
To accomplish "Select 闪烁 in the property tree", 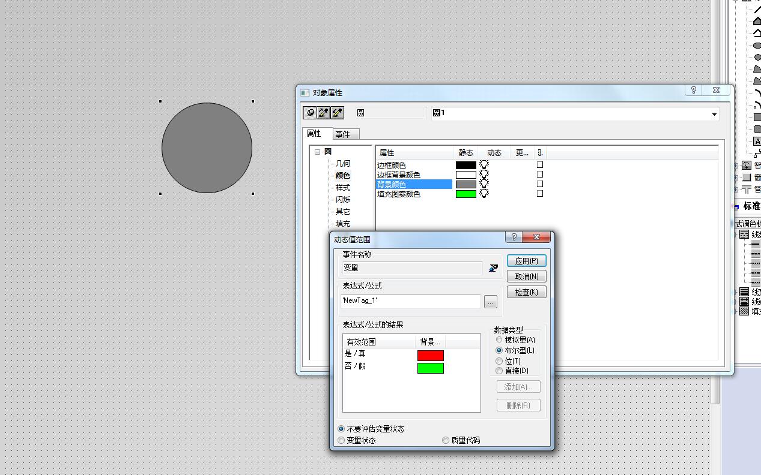I will coord(343,200).
